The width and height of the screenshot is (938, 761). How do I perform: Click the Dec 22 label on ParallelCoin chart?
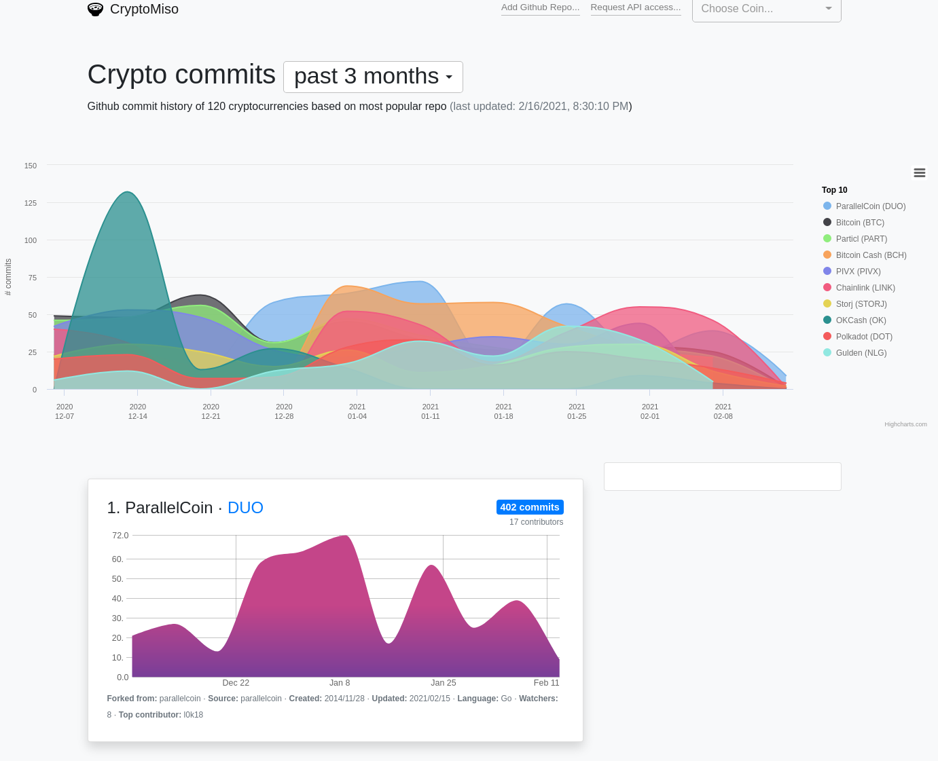[x=236, y=683]
